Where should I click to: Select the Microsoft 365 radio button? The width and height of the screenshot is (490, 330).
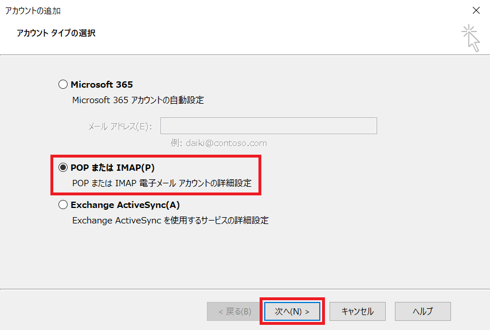(63, 85)
